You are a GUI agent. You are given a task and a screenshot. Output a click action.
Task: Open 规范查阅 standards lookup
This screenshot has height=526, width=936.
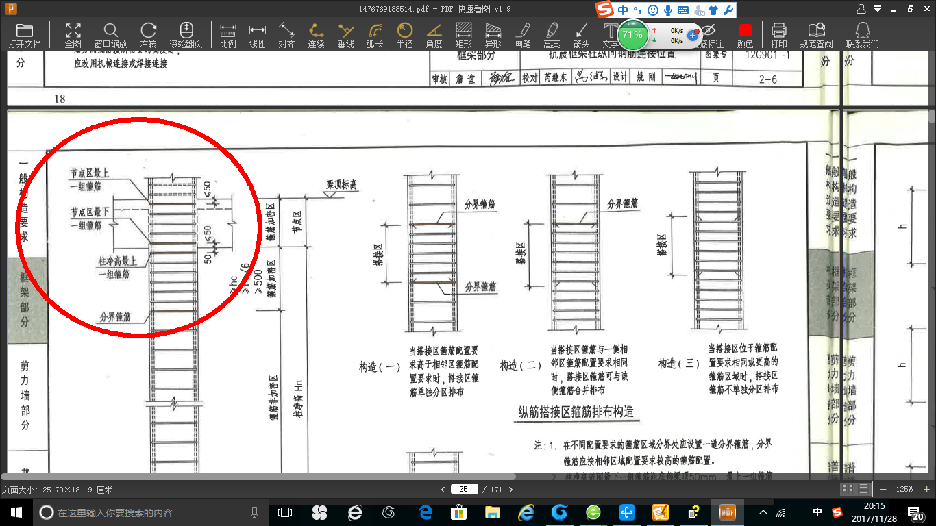816,35
